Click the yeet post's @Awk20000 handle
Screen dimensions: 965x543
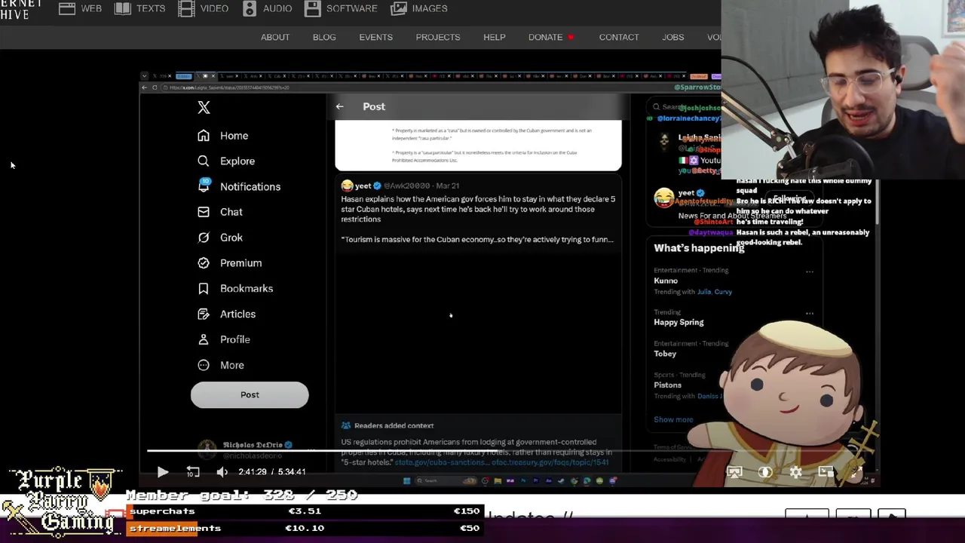tap(406, 186)
